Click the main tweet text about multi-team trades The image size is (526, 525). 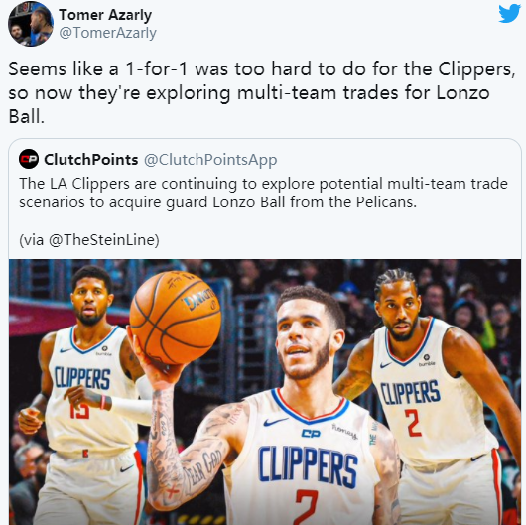point(262,93)
